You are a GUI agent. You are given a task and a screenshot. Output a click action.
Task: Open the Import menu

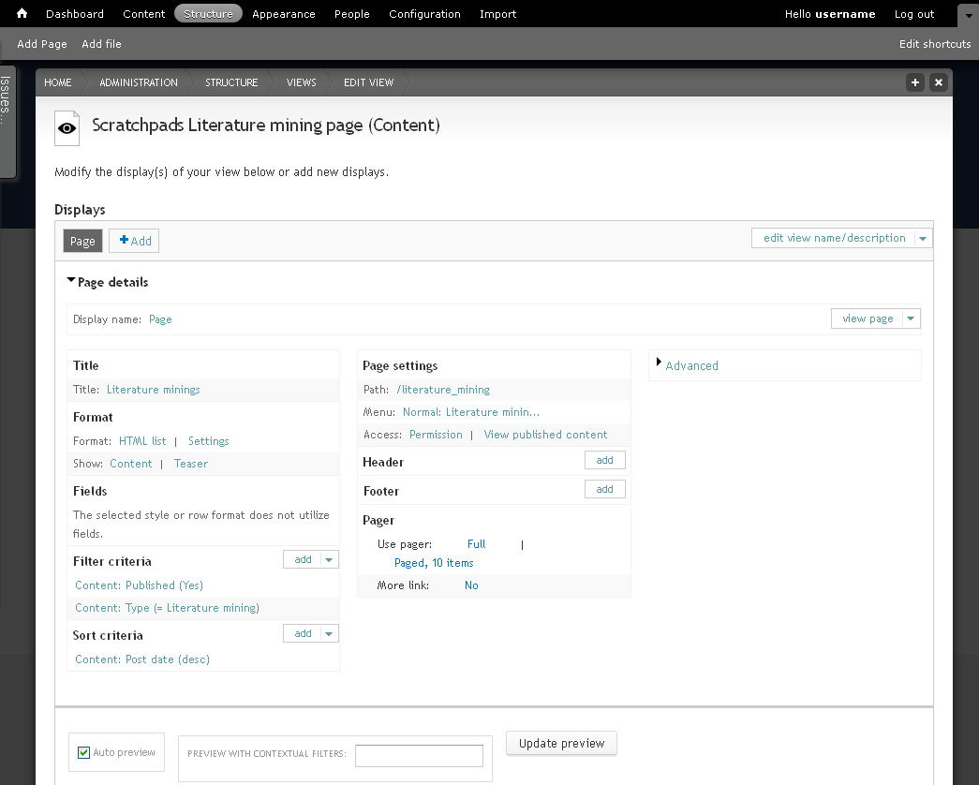point(498,14)
